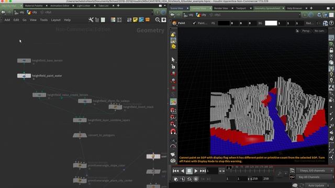This screenshot has width=335, height=188.
Task: Go back in the viewport pane path
Action: tap(172, 15)
